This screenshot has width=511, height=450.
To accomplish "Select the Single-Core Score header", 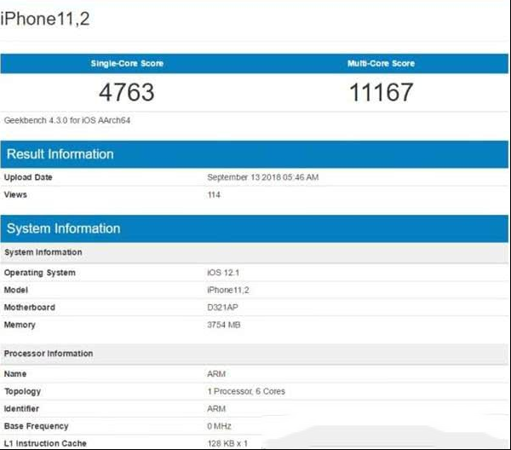I will (x=127, y=63).
